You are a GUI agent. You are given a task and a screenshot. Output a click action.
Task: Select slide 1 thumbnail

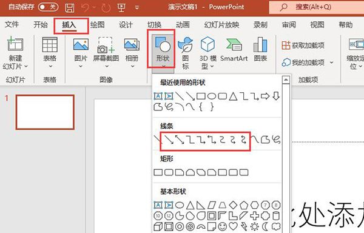pyautogui.click(x=45, y=112)
